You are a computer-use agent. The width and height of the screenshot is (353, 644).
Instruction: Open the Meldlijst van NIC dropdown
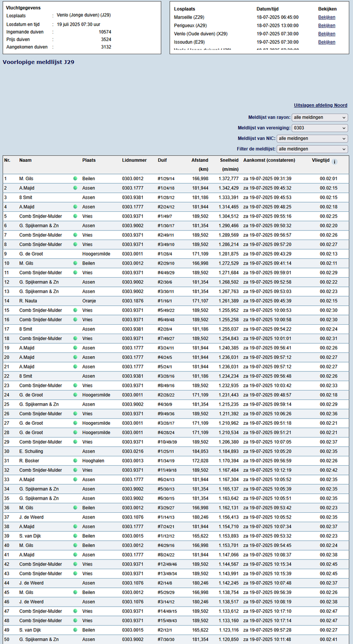click(x=312, y=139)
